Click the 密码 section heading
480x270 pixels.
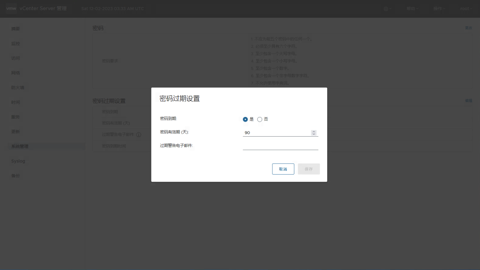[x=98, y=28]
